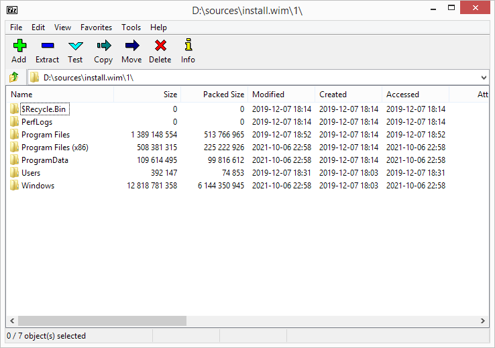Click packed size 225 222 926
495x348 pixels.
pos(224,148)
